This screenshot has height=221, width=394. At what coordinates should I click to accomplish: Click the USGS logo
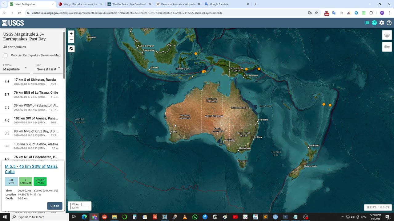click(x=13, y=23)
